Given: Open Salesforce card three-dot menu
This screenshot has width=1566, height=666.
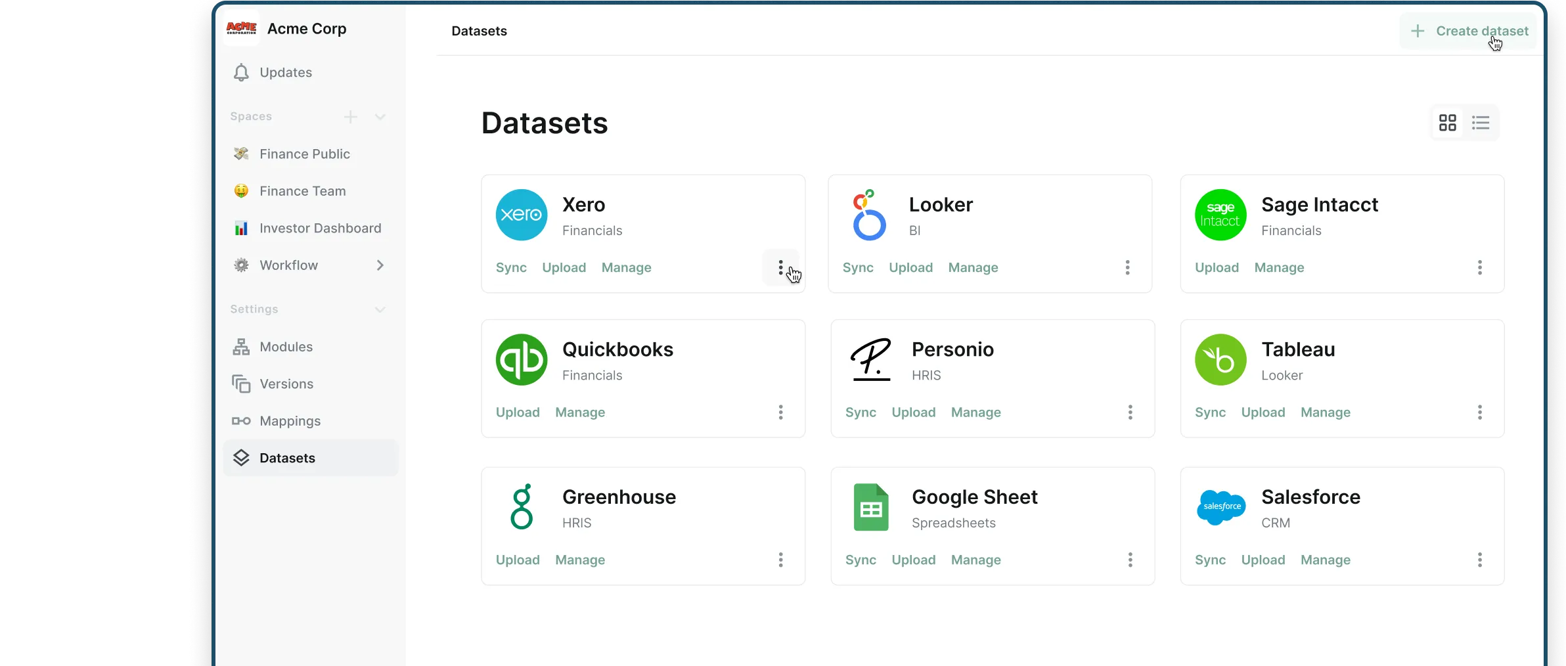Looking at the screenshot, I should (x=1480, y=560).
